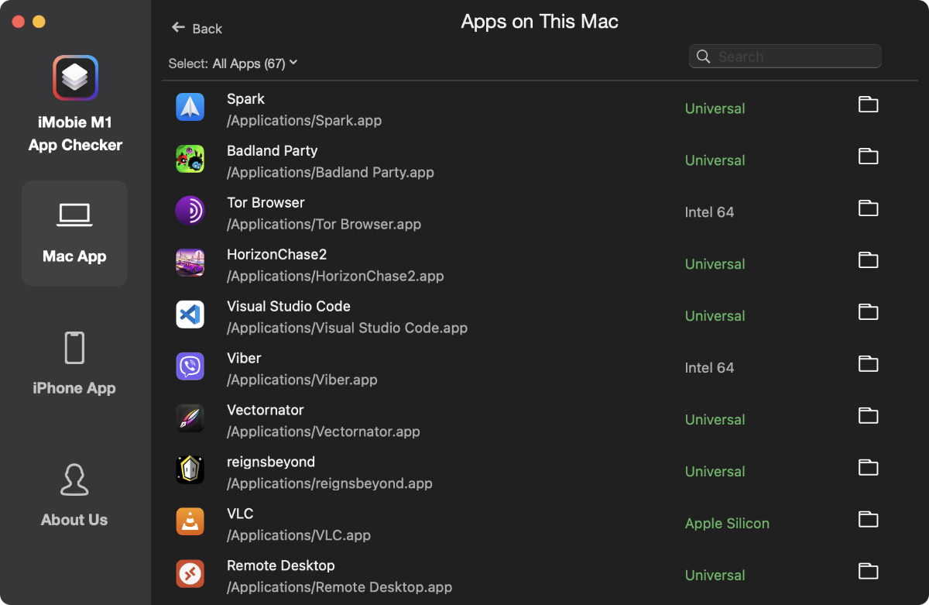
Task: Click the Viber app icon
Action: click(x=190, y=366)
